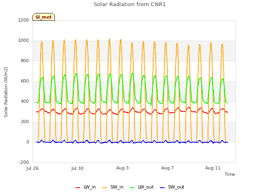Click the -200 y-axis tick label

pyautogui.click(x=24, y=162)
